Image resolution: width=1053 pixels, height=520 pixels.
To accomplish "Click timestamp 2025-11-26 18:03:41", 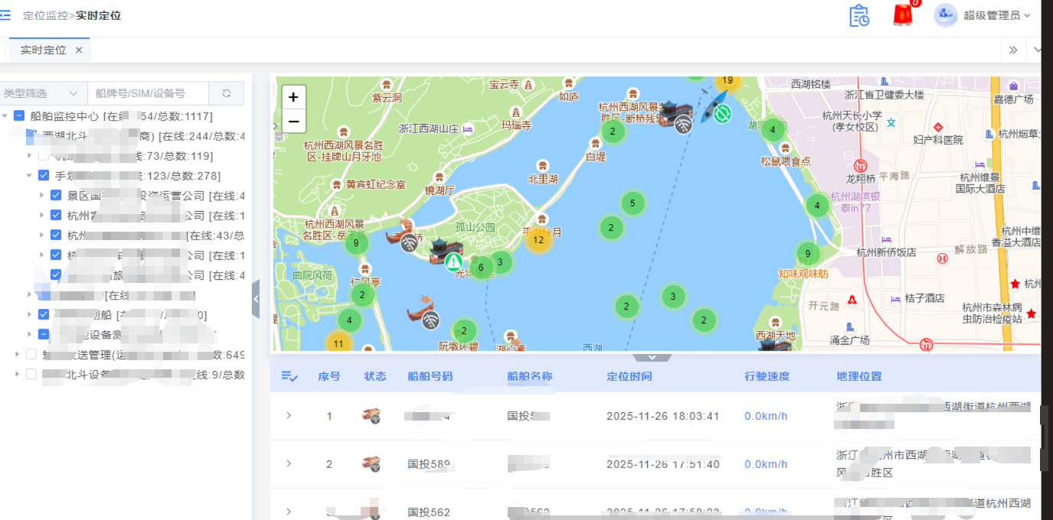I will [x=663, y=416].
